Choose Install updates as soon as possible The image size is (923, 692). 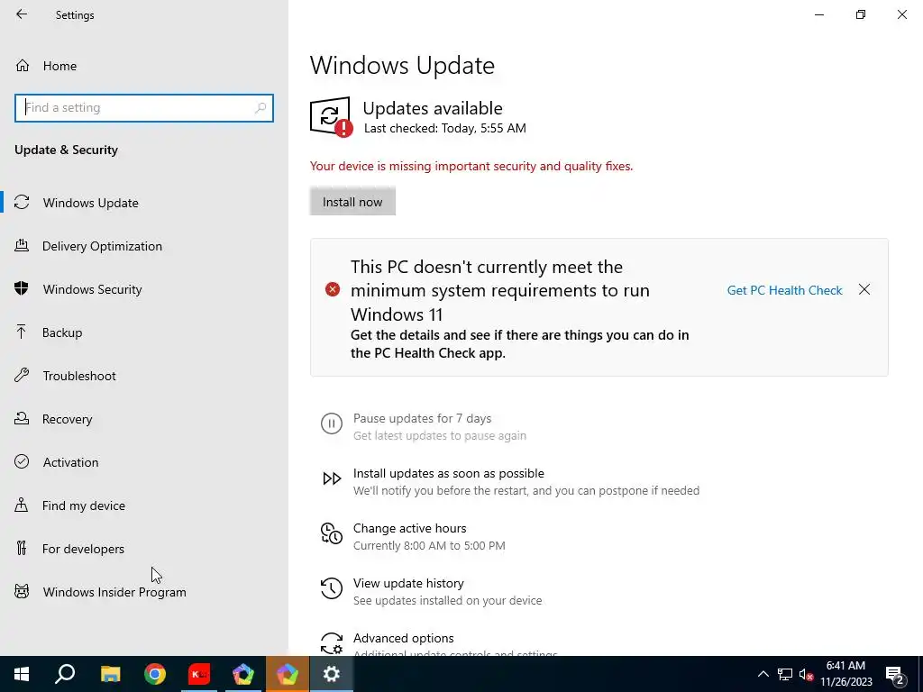pyautogui.click(x=449, y=473)
